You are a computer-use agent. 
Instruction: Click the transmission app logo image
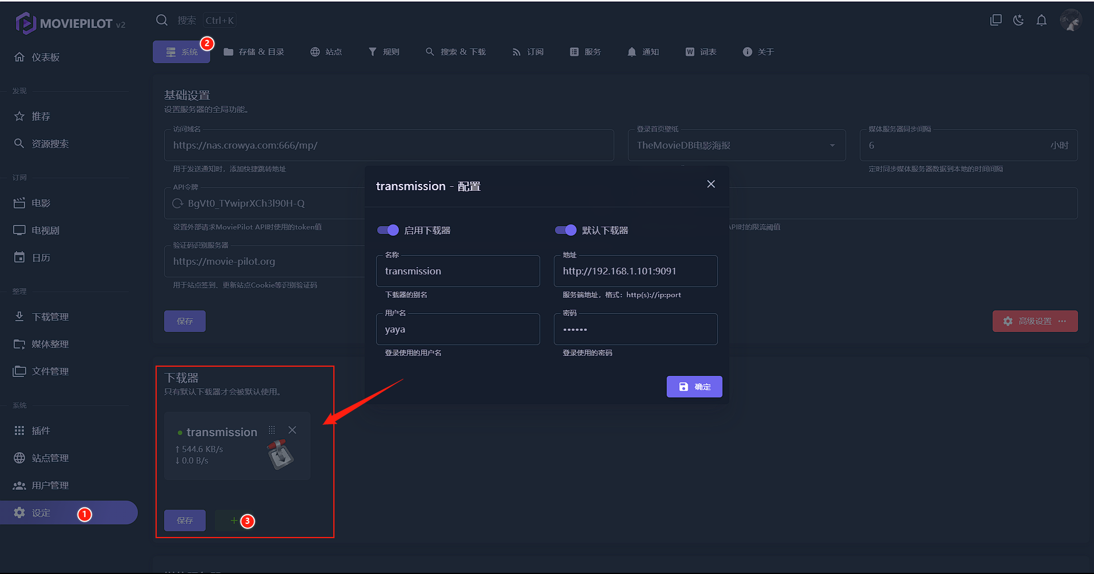coord(280,454)
